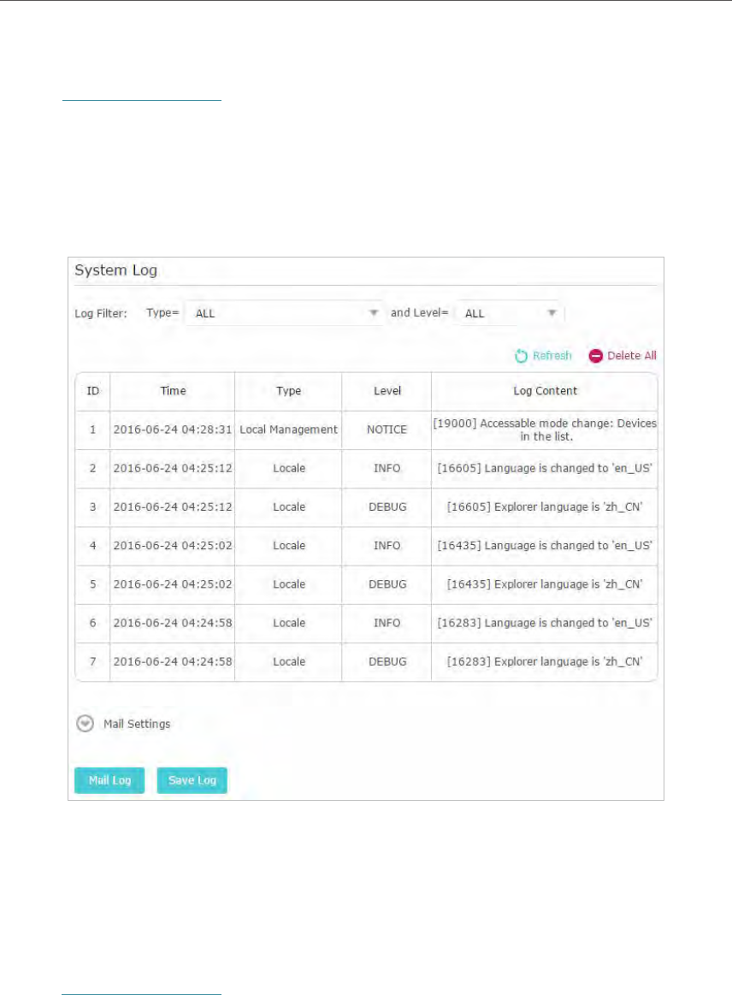Click the Refresh icon above the log table
The height and width of the screenshot is (995, 732).
click(521, 356)
